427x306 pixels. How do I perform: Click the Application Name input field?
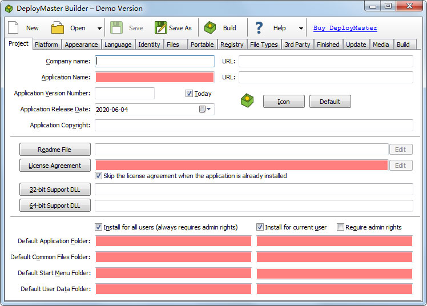[x=155, y=78]
